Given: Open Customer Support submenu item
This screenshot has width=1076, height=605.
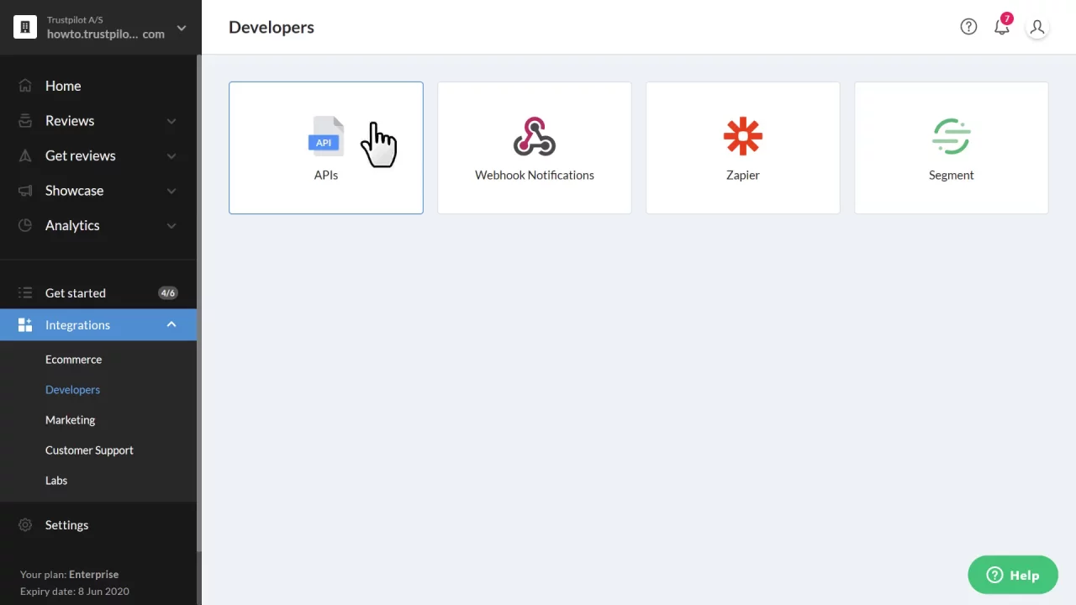Looking at the screenshot, I should 89,450.
